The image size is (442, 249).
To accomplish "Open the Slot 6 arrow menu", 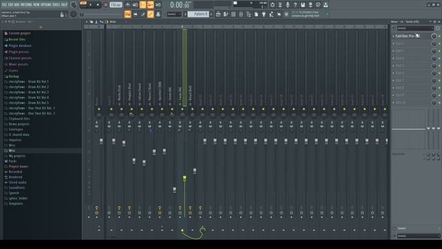I will tap(394, 73).
